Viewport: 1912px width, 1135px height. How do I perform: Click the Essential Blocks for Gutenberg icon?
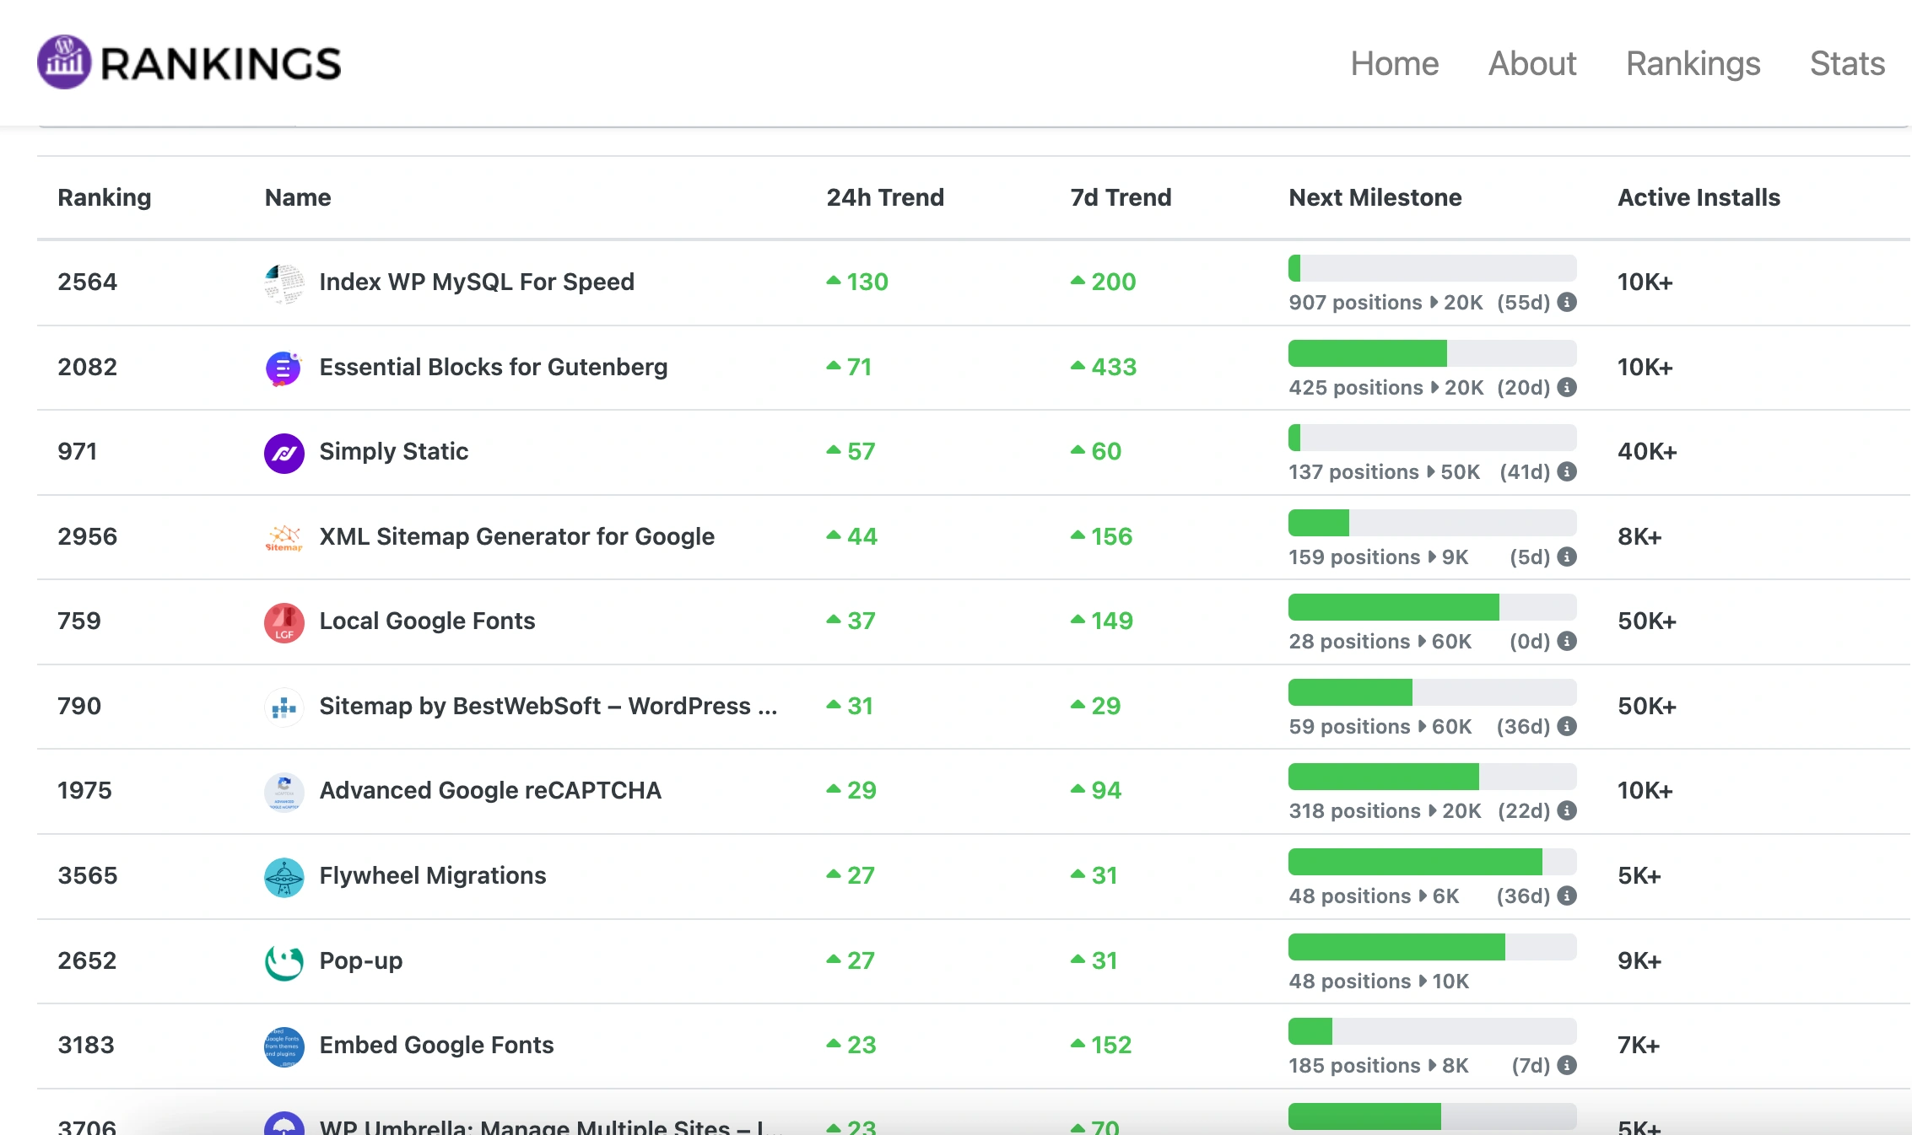[x=284, y=368]
